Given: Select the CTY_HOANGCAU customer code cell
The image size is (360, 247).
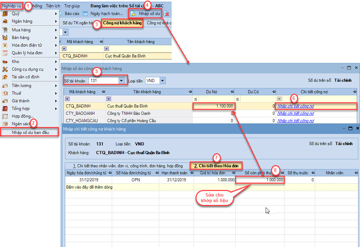Looking at the screenshot, I should (85, 121).
